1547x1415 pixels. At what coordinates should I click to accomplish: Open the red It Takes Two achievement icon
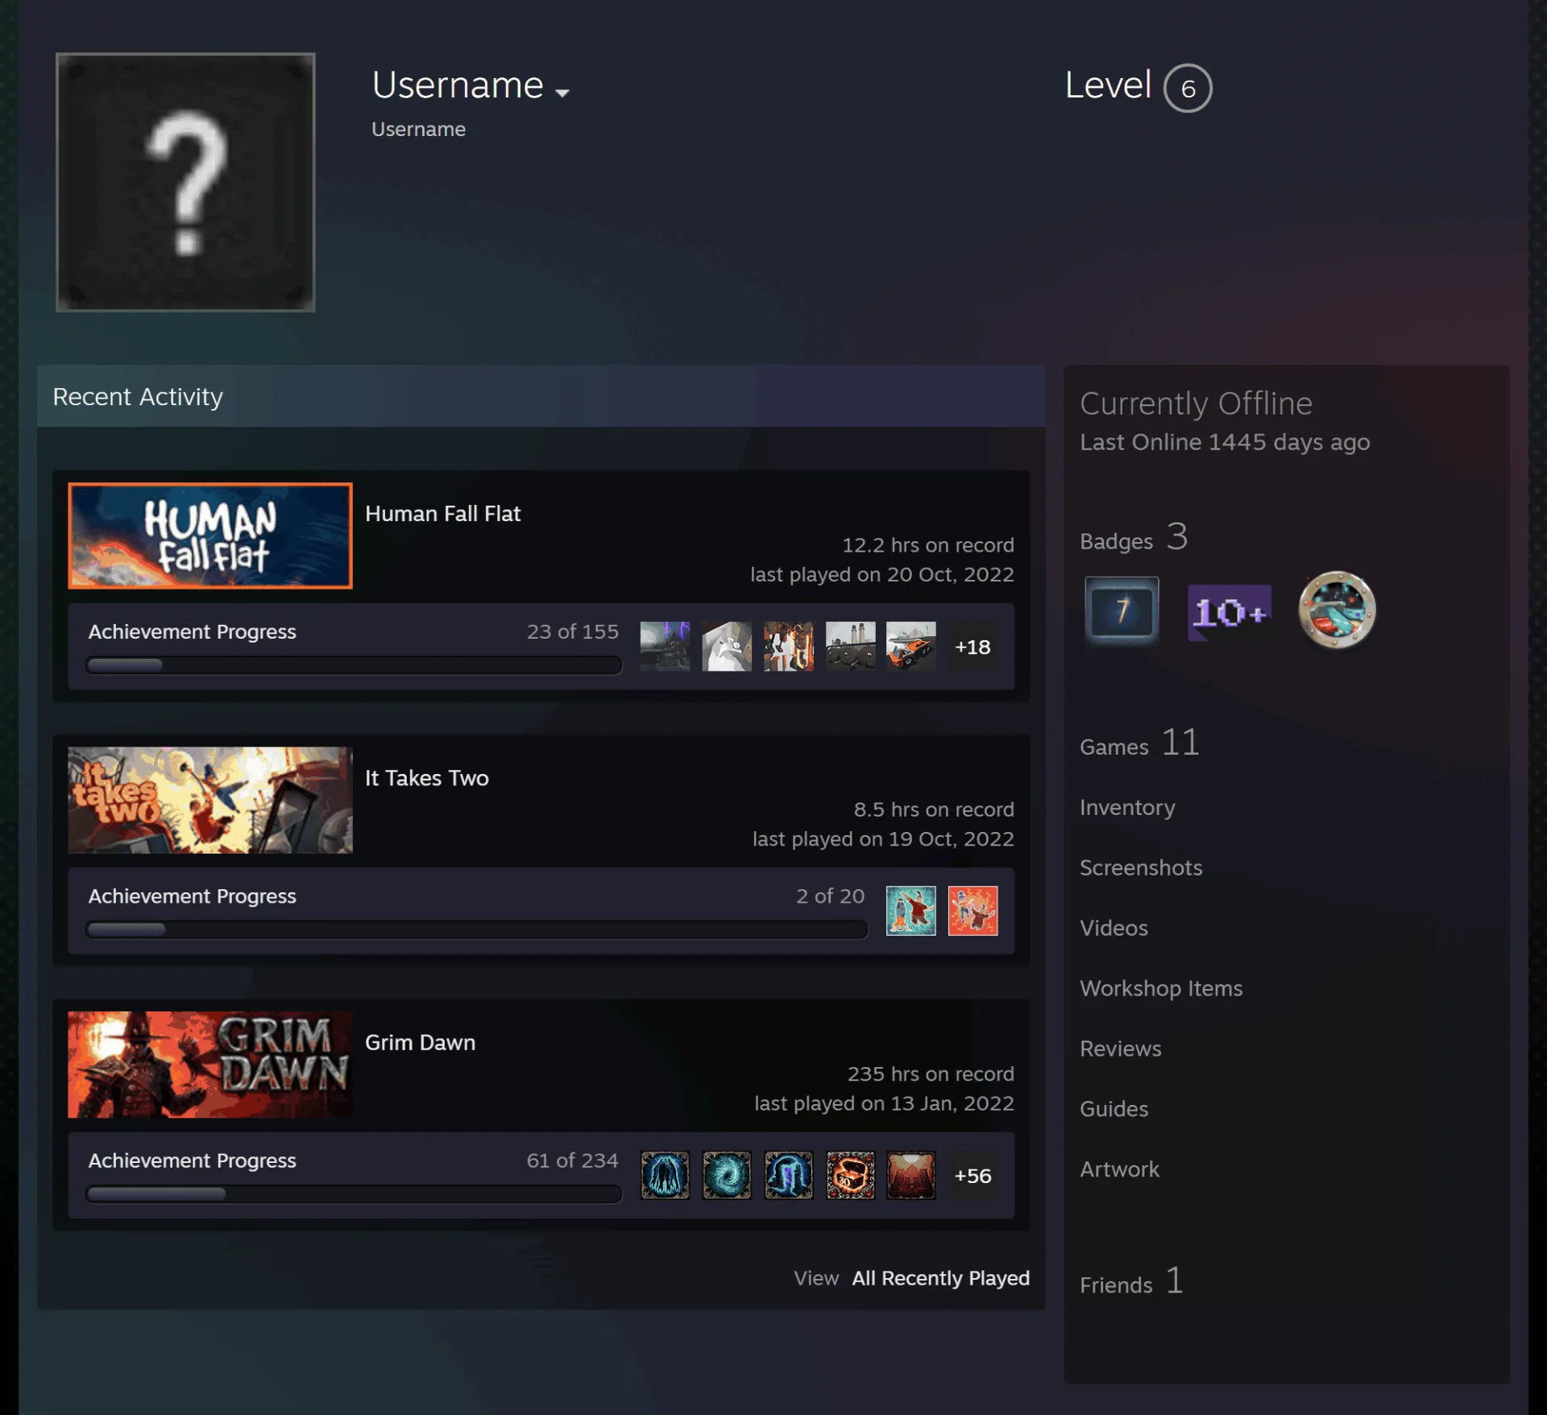(x=973, y=911)
